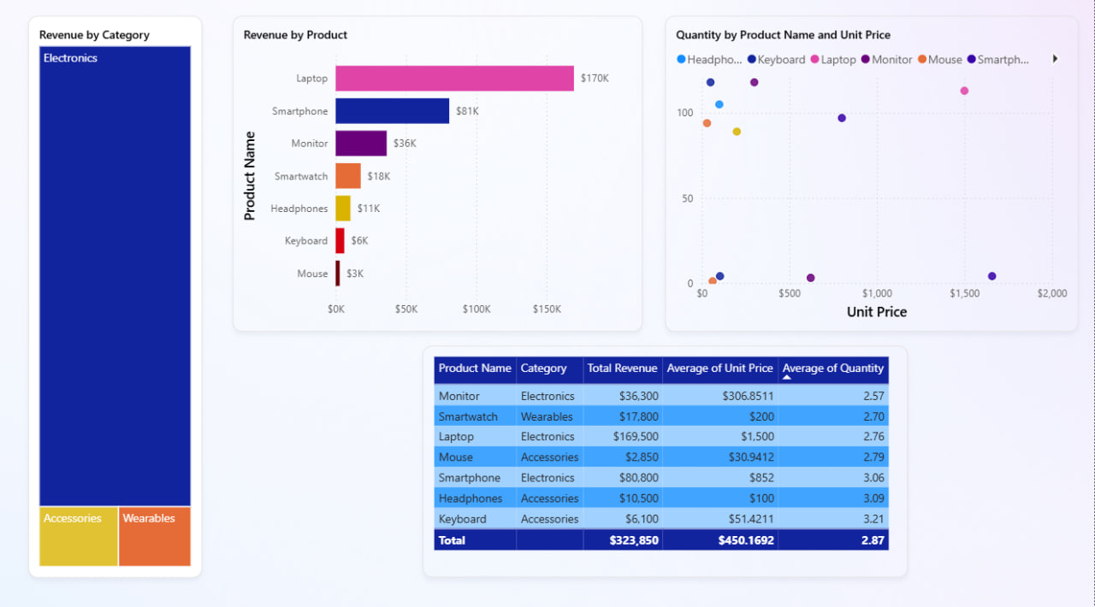
Task: Select the Electronics tile in the treemap
Action: [115, 274]
